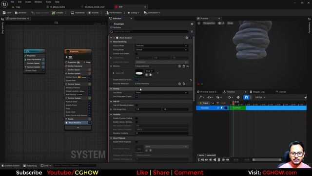Click Browse in the toolbar
This screenshot has height=176, width=312.
point(20,13)
